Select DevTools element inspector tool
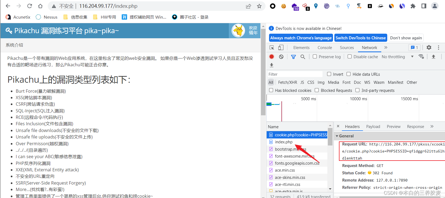The width and height of the screenshot is (445, 198). 272,48
